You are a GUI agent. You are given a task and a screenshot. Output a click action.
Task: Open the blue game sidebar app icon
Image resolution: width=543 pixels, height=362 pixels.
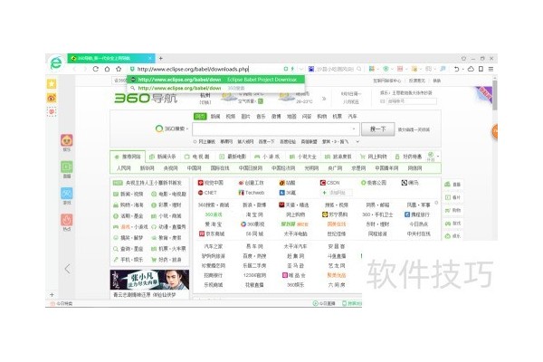[66, 194]
